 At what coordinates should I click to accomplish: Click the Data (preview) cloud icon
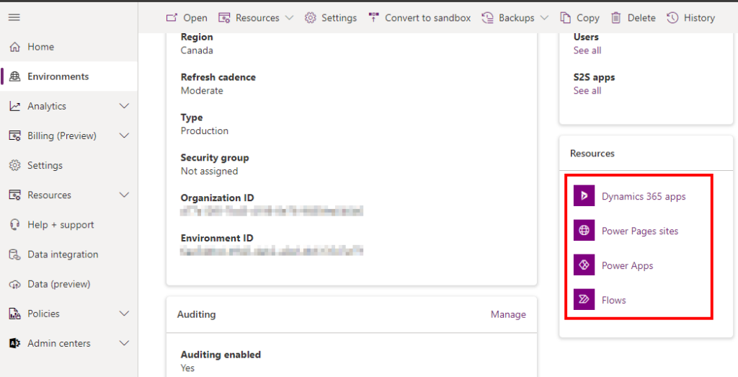[15, 284]
